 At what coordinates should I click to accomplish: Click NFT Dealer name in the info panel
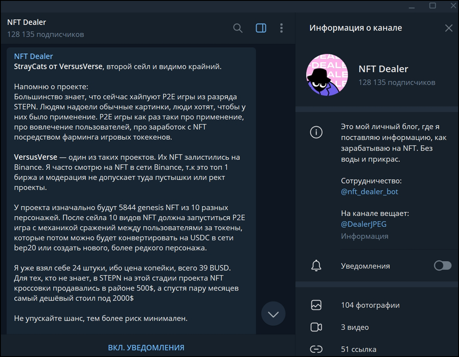383,69
